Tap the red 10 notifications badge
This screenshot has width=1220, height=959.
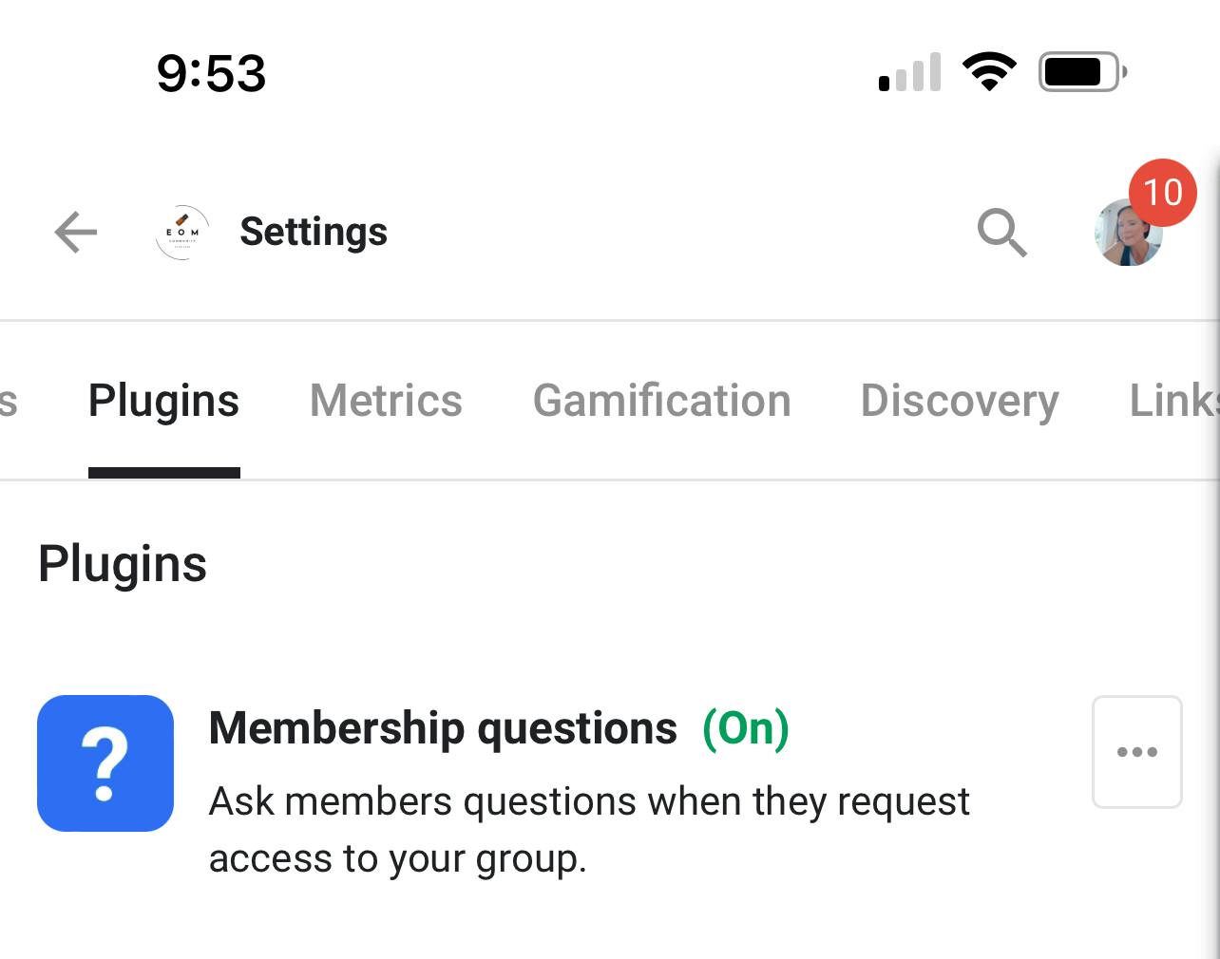click(1162, 193)
